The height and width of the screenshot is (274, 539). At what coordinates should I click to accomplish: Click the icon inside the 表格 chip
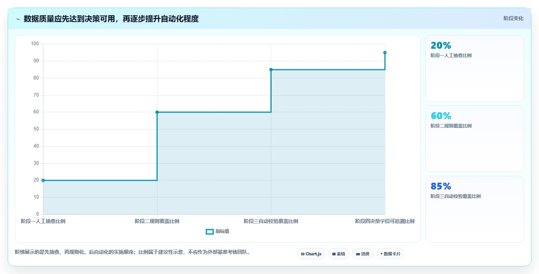pos(334,254)
